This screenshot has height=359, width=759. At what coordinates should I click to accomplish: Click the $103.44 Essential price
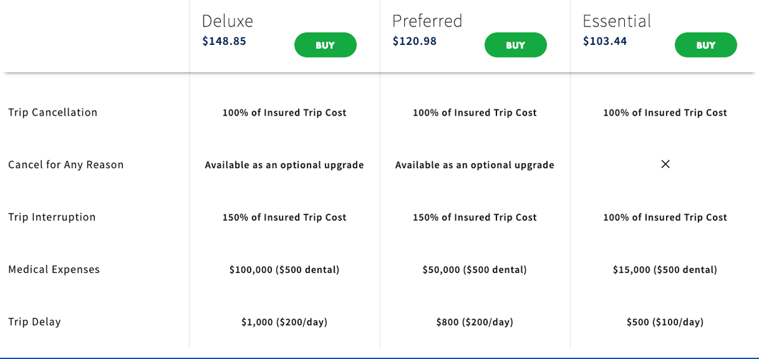[x=605, y=42]
